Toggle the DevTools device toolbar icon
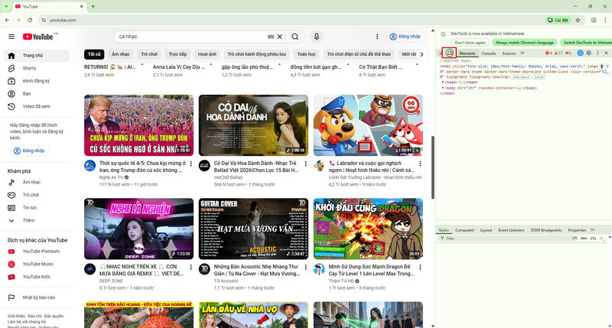 (450, 53)
